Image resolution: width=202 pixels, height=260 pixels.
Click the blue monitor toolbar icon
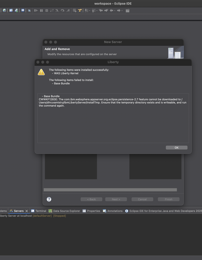tap(23, 10)
